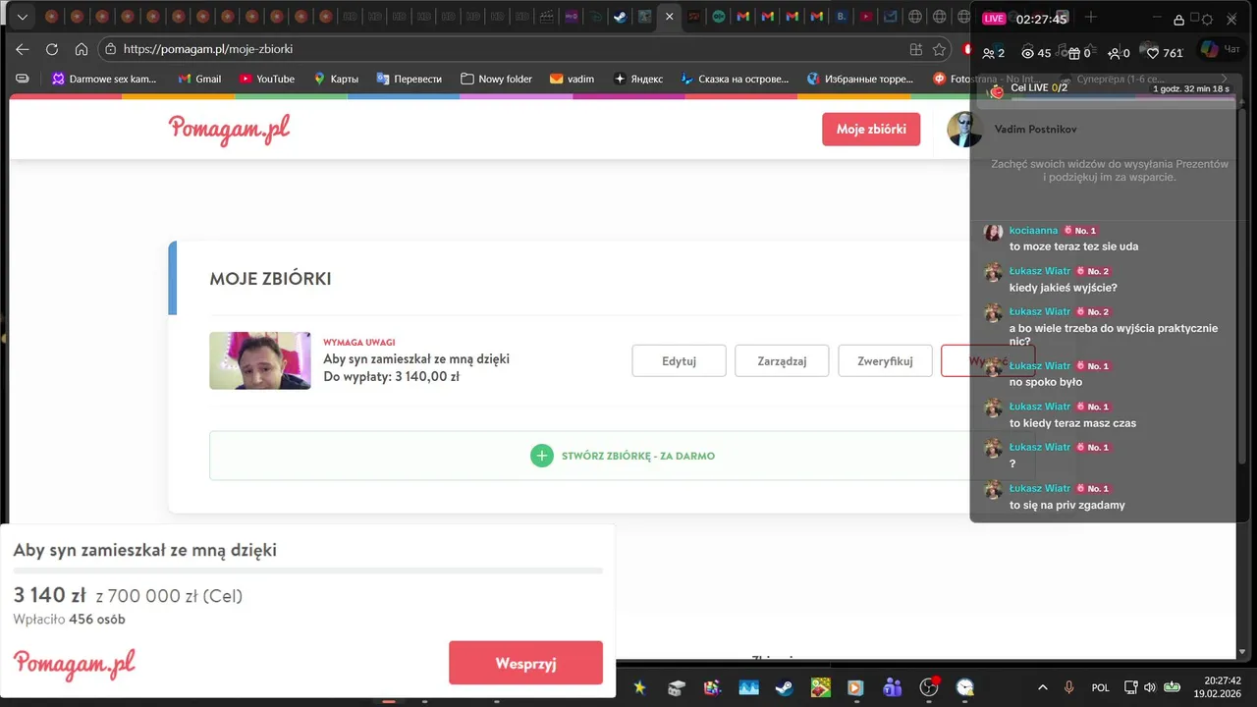Screen dimensions: 1257x707
Task: Click the lock icon in stream panel
Action: [1179, 20]
